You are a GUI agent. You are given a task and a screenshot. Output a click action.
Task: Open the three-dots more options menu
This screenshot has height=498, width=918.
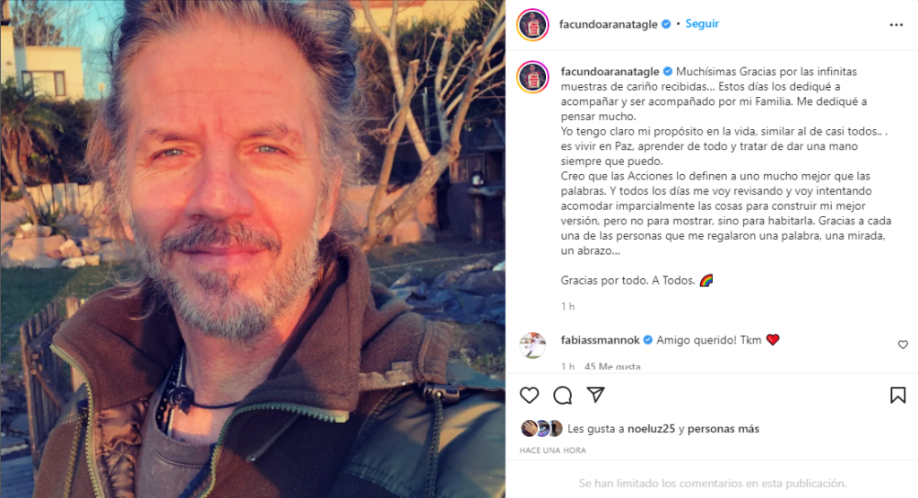[896, 24]
